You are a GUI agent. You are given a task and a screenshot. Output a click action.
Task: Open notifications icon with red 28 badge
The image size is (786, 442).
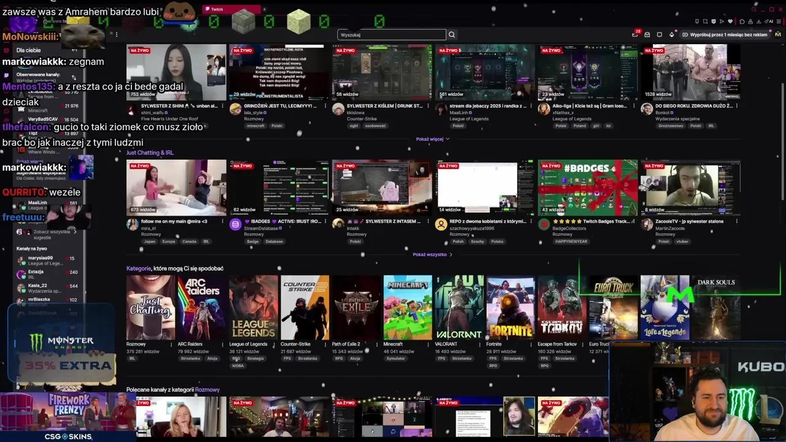pyautogui.click(x=635, y=34)
